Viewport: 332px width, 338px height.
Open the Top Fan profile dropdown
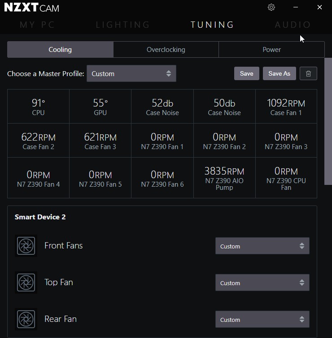click(262, 282)
